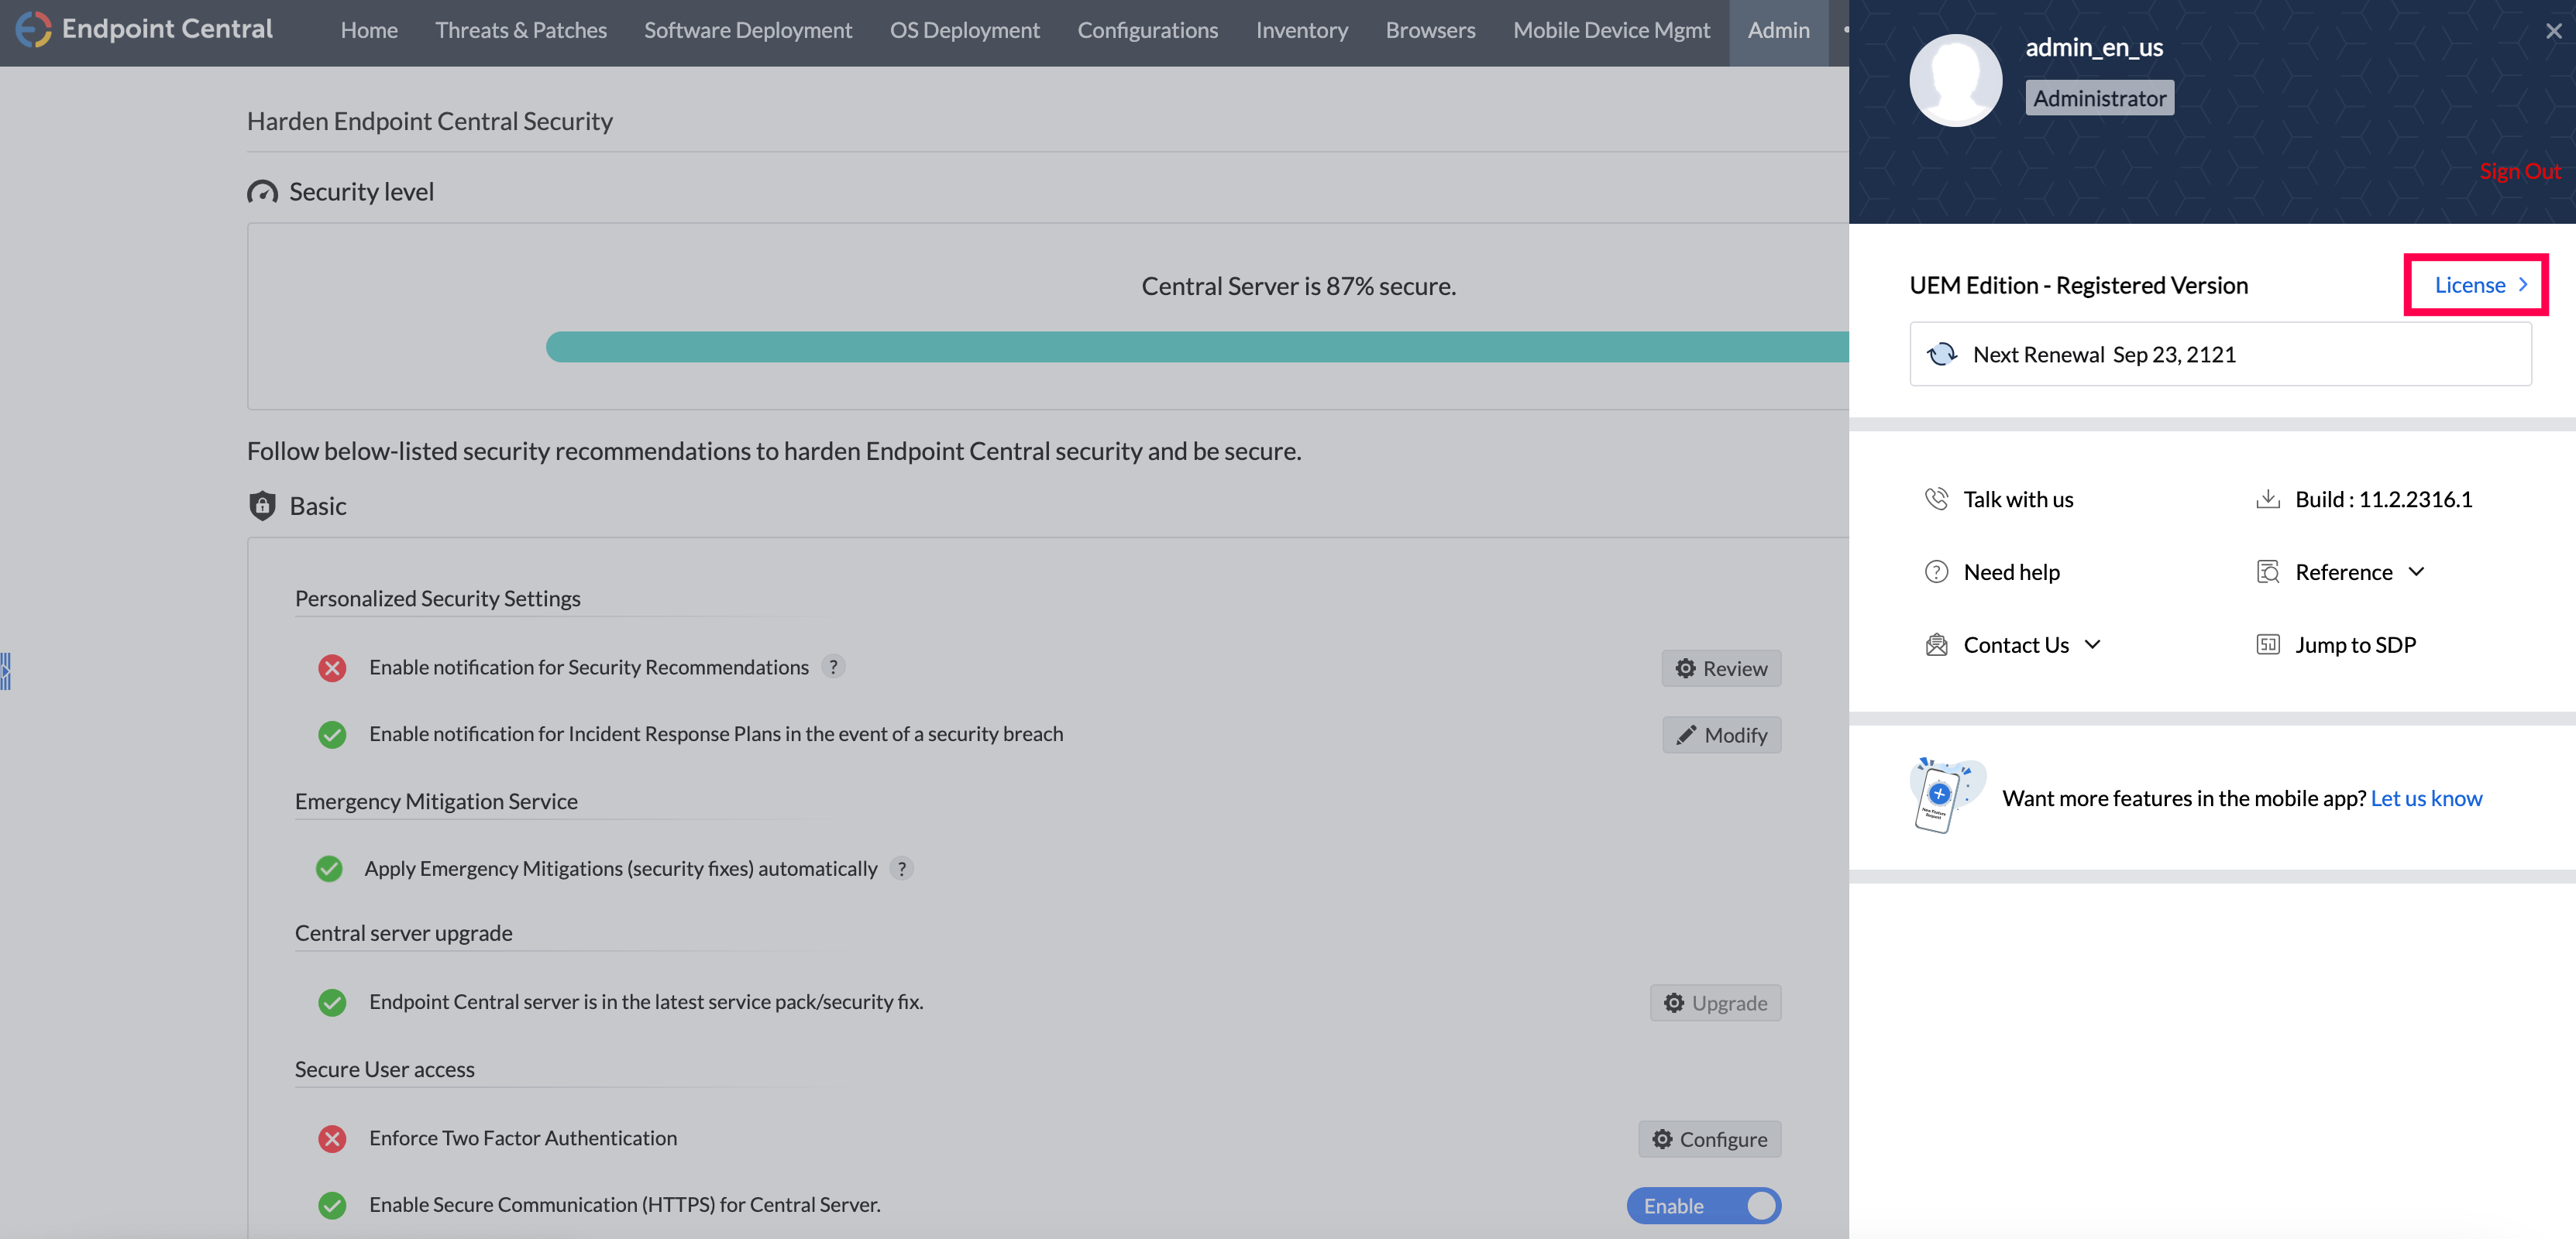Viewport: 2576px width, 1239px height.
Task: Click help icon beside Security Recommendations notification
Action: 833,667
